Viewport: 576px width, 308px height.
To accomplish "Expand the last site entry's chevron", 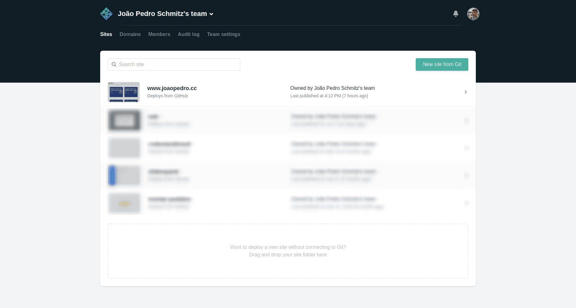I will pyautogui.click(x=466, y=203).
